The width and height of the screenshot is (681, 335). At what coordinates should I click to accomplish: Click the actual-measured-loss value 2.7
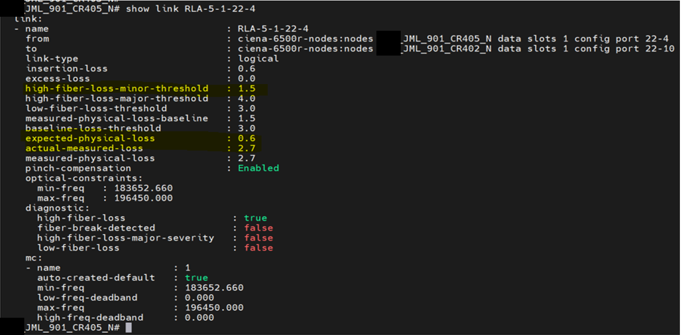pos(247,148)
